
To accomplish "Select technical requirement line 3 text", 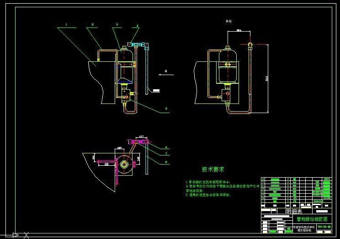I will 208,195.
